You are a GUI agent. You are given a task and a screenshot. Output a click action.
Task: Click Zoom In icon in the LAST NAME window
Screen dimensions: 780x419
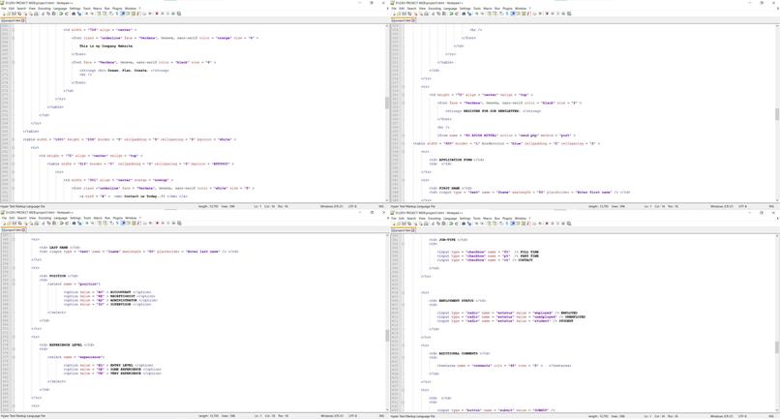[x=86, y=223]
